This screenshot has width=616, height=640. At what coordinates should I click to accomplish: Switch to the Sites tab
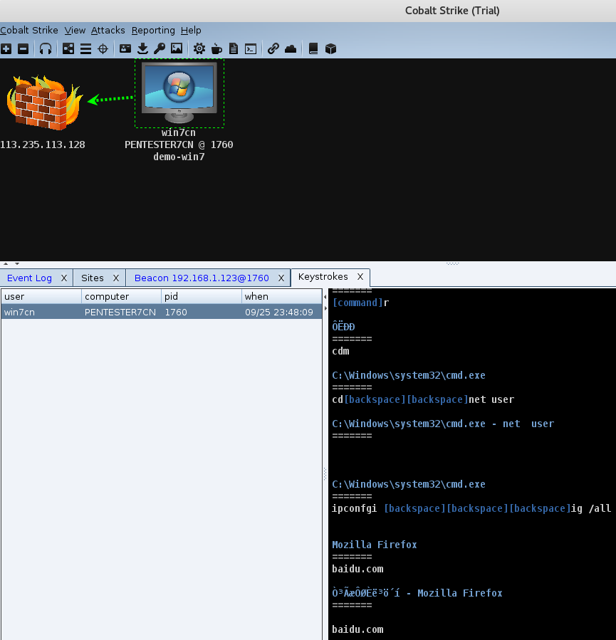[x=93, y=278]
